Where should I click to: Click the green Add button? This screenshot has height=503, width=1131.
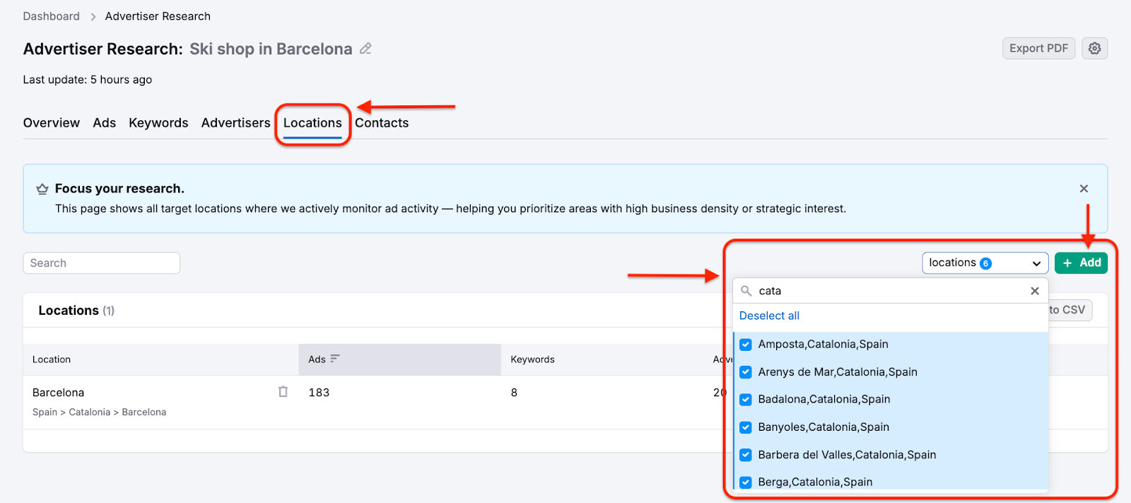tap(1081, 263)
